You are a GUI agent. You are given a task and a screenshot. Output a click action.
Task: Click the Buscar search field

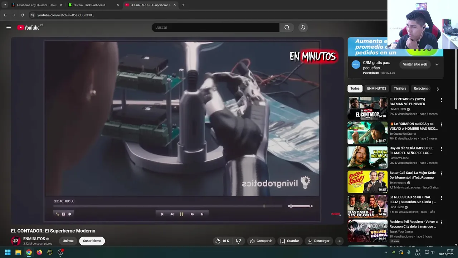[215, 28]
